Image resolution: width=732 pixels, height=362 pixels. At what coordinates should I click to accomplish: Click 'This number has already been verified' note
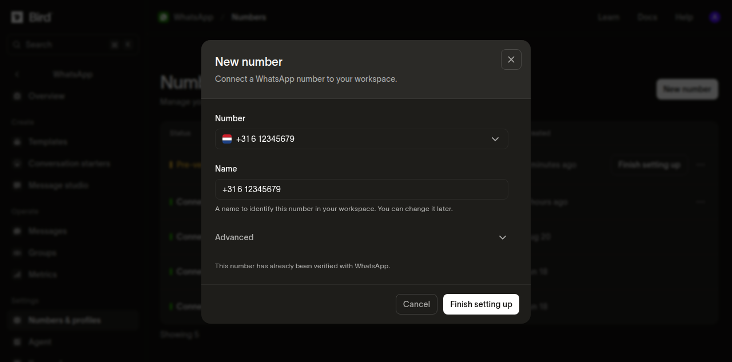click(303, 266)
